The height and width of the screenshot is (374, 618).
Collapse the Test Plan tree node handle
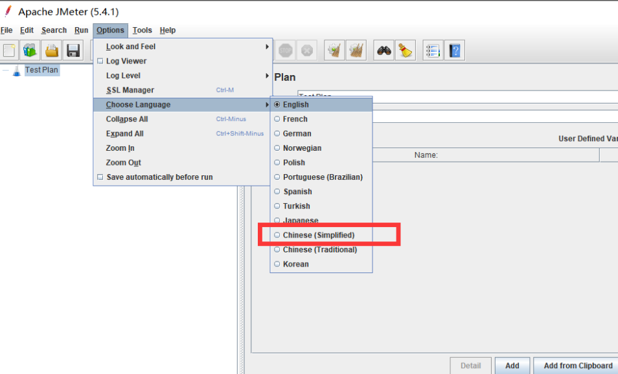6,71
